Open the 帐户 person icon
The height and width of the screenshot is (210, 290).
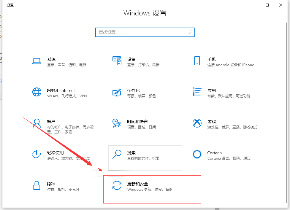pyautogui.click(x=37, y=123)
